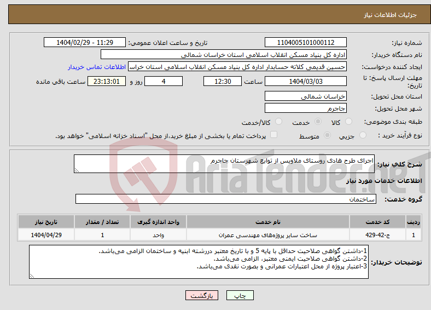
Task: Click the ساعت باقی مانده label
Action: click(61, 82)
